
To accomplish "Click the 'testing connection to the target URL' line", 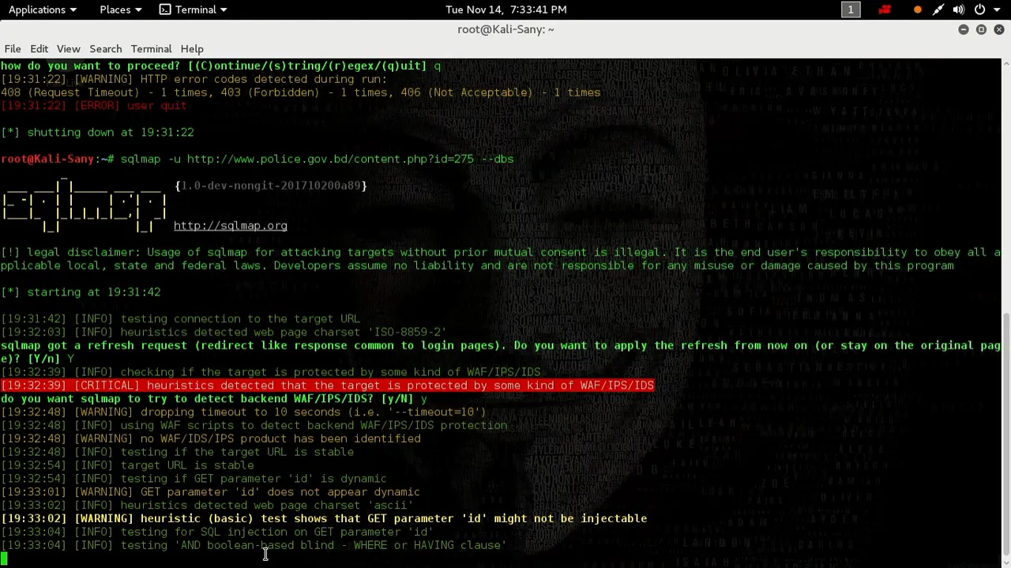I will (180, 318).
